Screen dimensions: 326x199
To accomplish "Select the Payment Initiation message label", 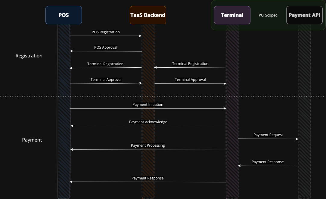I will tap(148, 105).
